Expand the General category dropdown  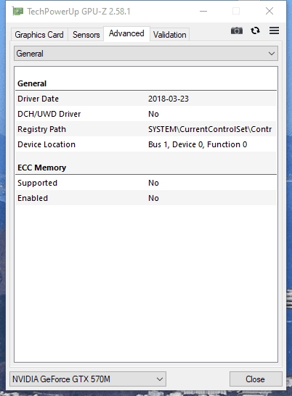146,54
